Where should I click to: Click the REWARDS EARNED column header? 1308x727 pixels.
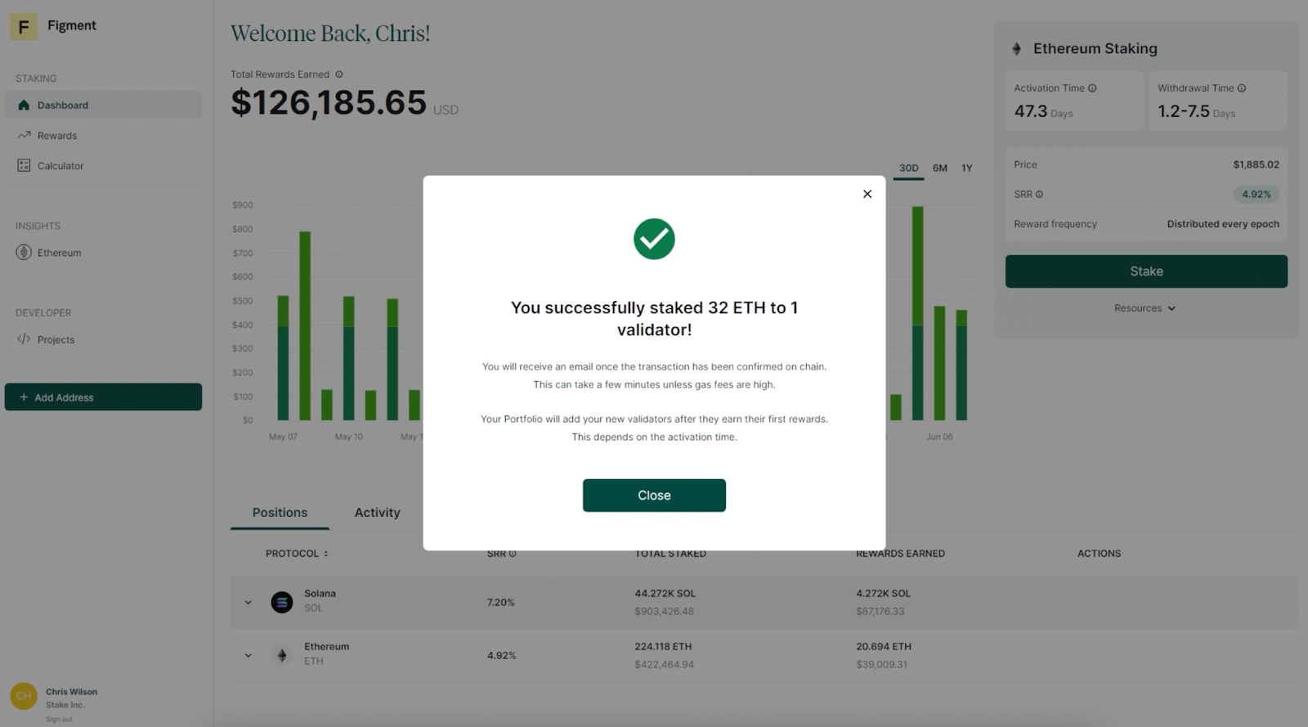coord(900,554)
